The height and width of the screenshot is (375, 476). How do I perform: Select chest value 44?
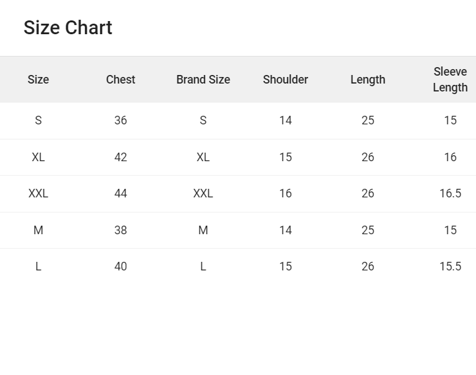(121, 193)
